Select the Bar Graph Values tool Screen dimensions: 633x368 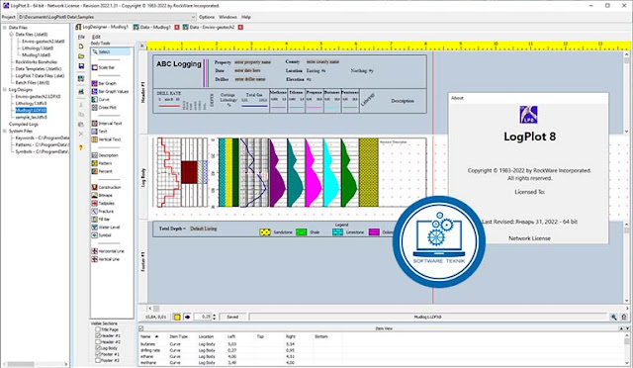(x=110, y=92)
